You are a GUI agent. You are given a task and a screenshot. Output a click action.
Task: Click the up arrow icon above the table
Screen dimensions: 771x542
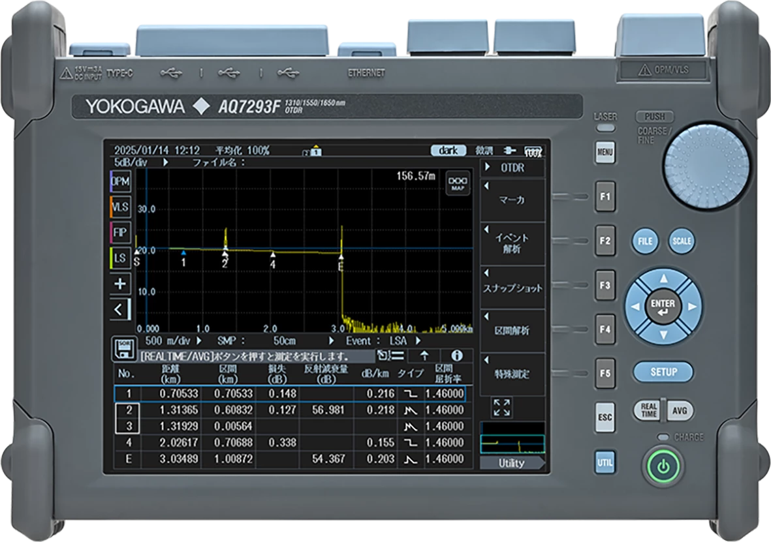tap(424, 355)
